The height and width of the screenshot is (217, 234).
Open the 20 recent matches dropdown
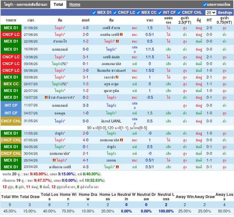(x=211, y=13)
